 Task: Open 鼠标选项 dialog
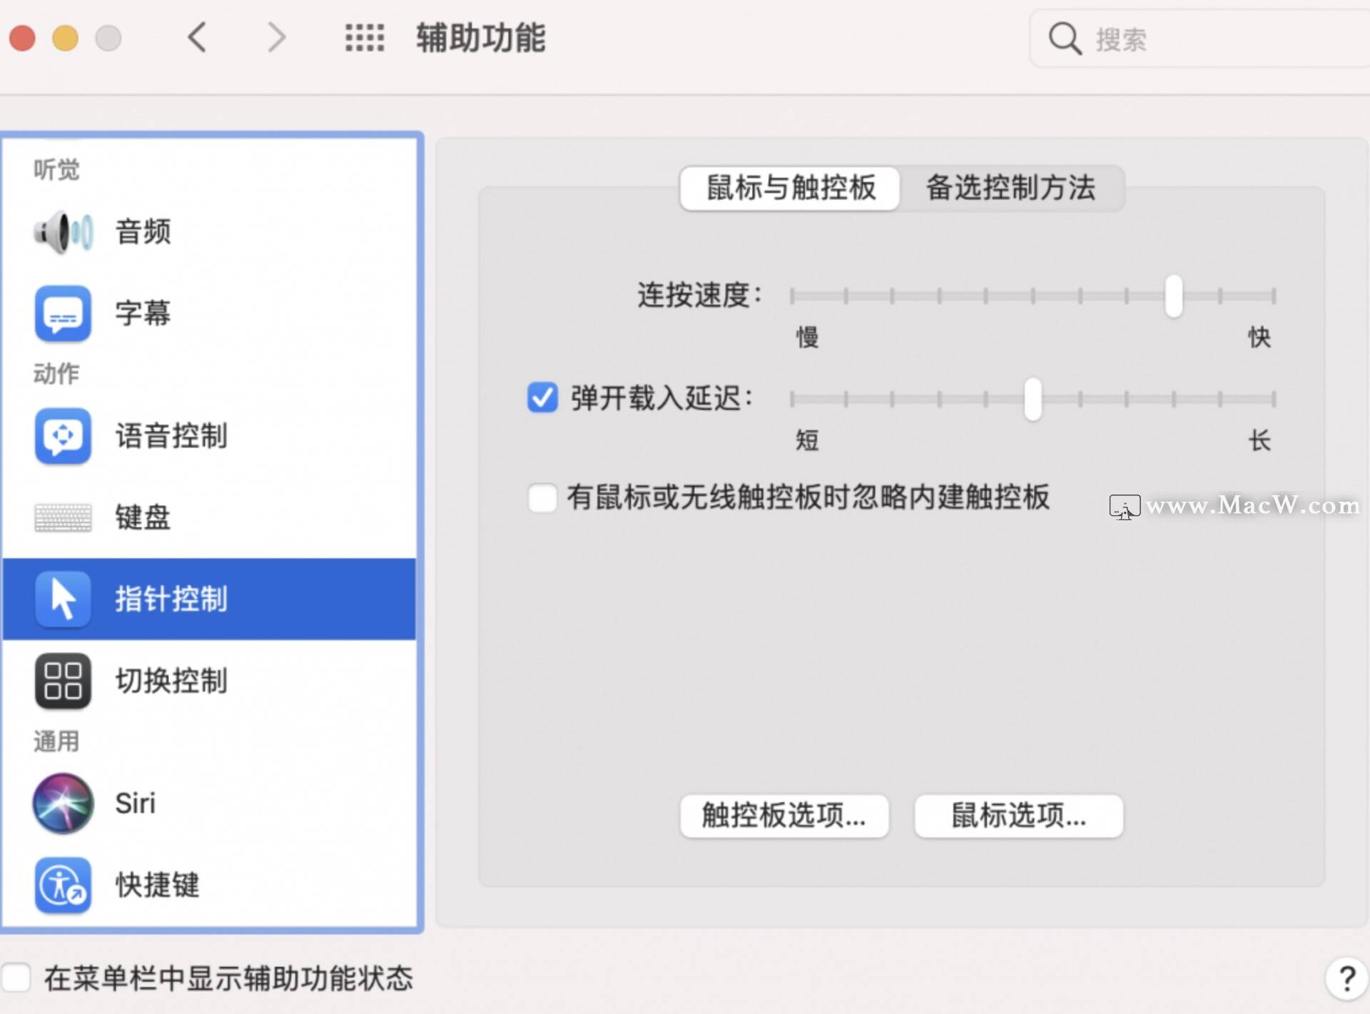pyautogui.click(x=1018, y=816)
